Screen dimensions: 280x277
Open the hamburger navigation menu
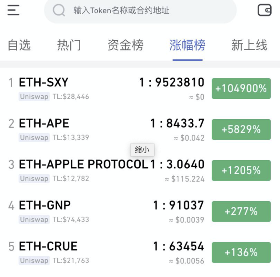13,10
